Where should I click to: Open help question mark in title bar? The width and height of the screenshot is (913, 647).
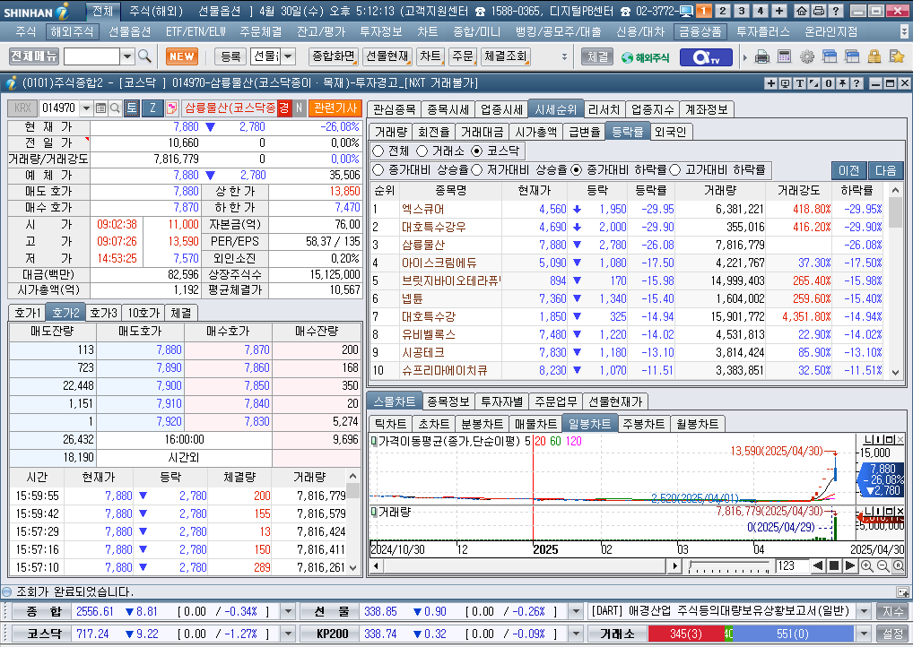(835, 11)
